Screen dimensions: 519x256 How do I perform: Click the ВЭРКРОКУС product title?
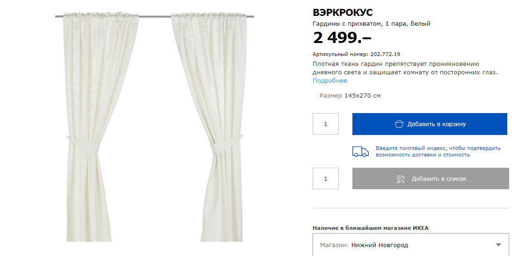pyautogui.click(x=343, y=13)
